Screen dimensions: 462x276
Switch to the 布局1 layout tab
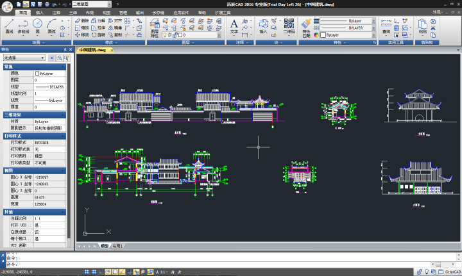[117, 246]
